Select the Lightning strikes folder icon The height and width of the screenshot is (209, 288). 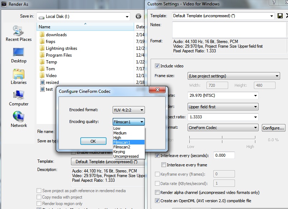tap(42, 48)
